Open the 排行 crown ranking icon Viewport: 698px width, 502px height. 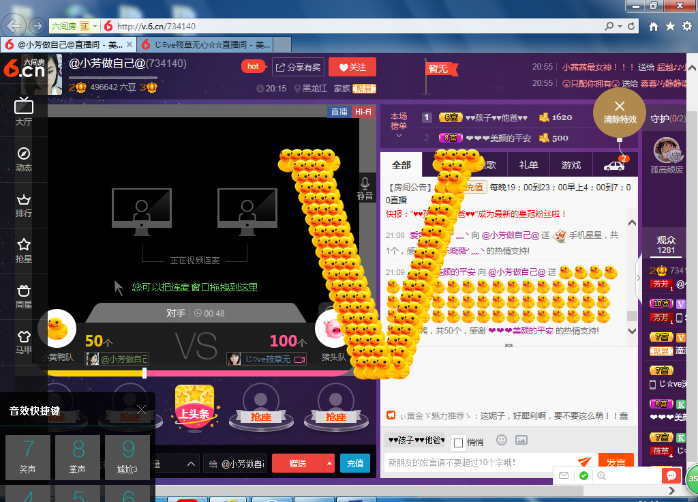coord(24,200)
